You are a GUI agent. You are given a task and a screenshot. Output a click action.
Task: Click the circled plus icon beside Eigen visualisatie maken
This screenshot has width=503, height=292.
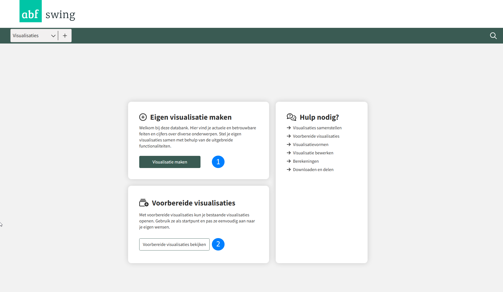(x=143, y=117)
